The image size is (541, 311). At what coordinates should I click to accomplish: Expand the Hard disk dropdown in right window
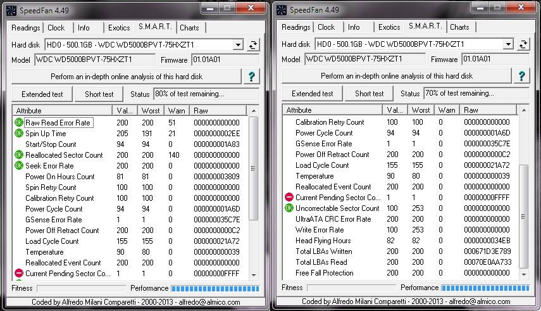pos(508,44)
